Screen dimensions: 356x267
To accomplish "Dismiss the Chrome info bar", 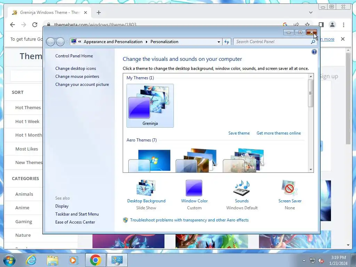I will [x=342, y=39].
